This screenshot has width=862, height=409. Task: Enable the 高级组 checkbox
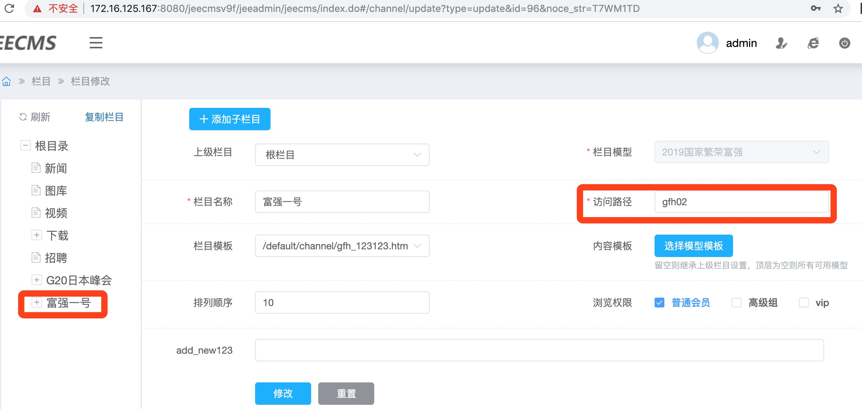click(x=736, y=303)
